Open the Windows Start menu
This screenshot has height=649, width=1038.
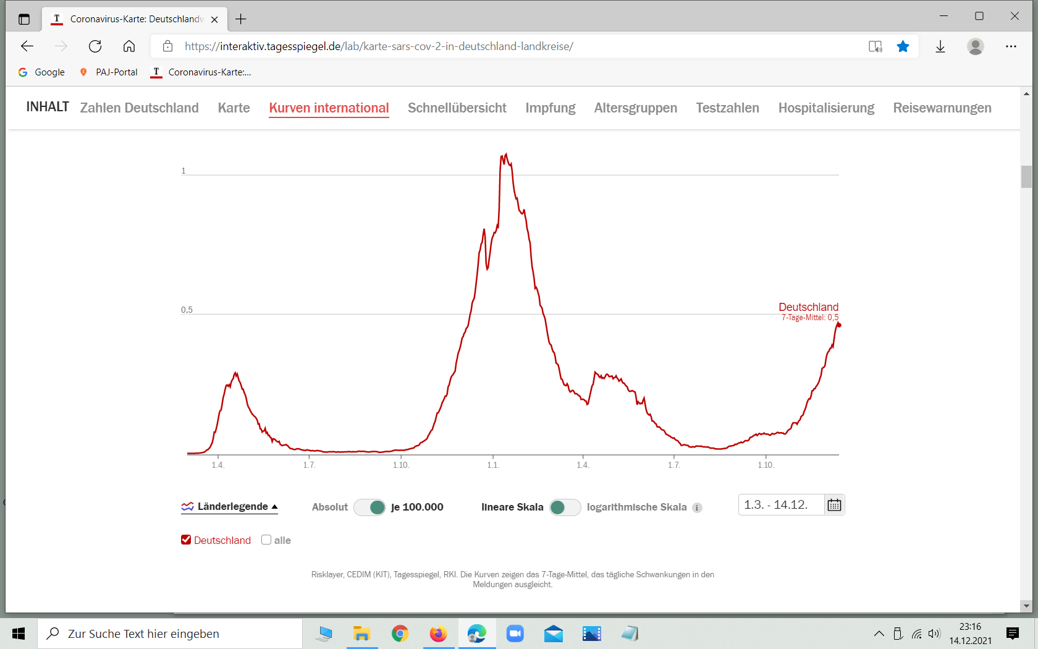coord(19,634)
